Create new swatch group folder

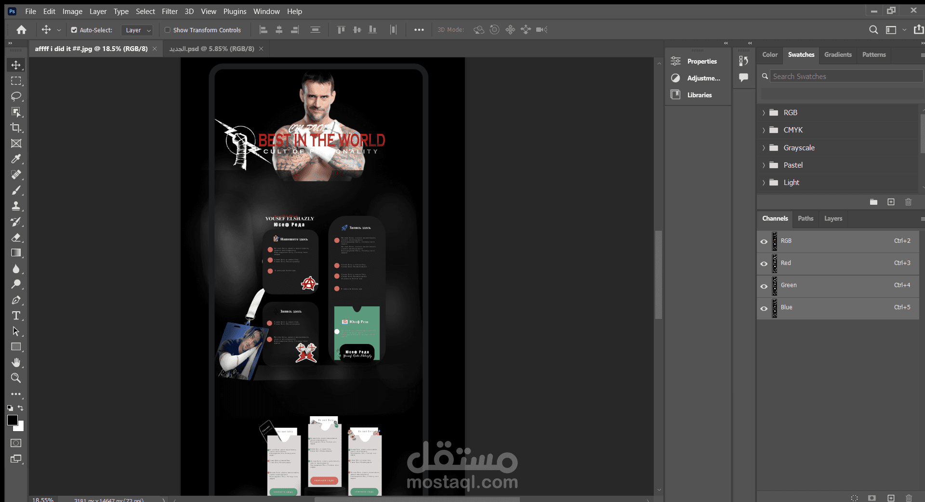coord(873,202)
